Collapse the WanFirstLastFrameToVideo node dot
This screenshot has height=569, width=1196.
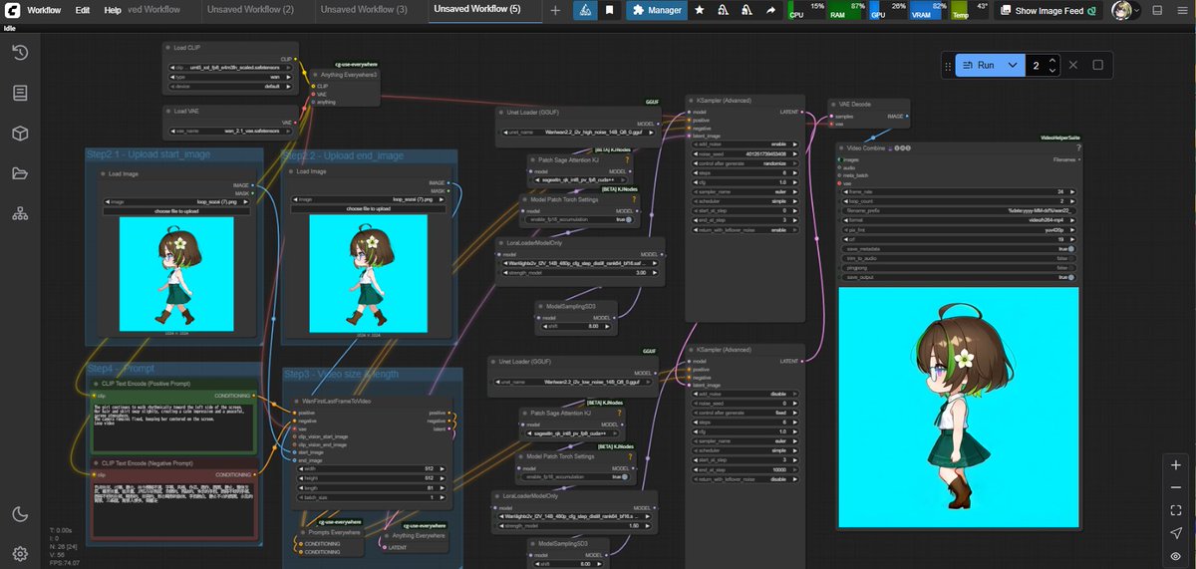point(298,401)
